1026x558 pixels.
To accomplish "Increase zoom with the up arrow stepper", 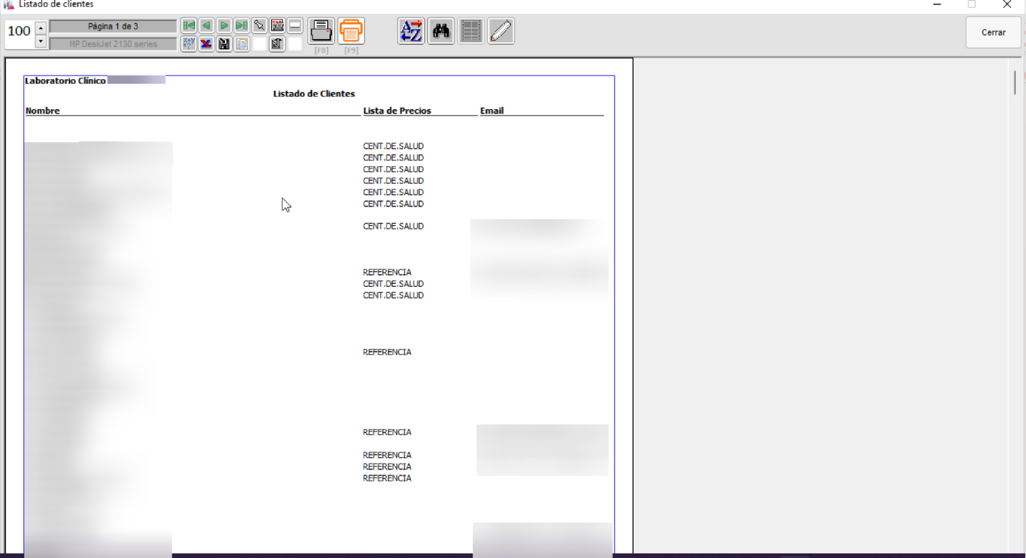I will (x=40, y=28).
